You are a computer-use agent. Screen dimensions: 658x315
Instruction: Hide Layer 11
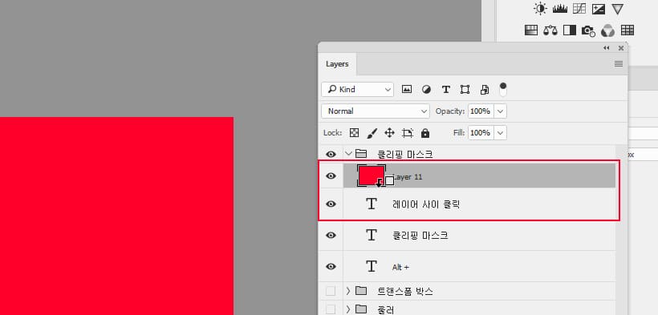[x=331, y=176]
